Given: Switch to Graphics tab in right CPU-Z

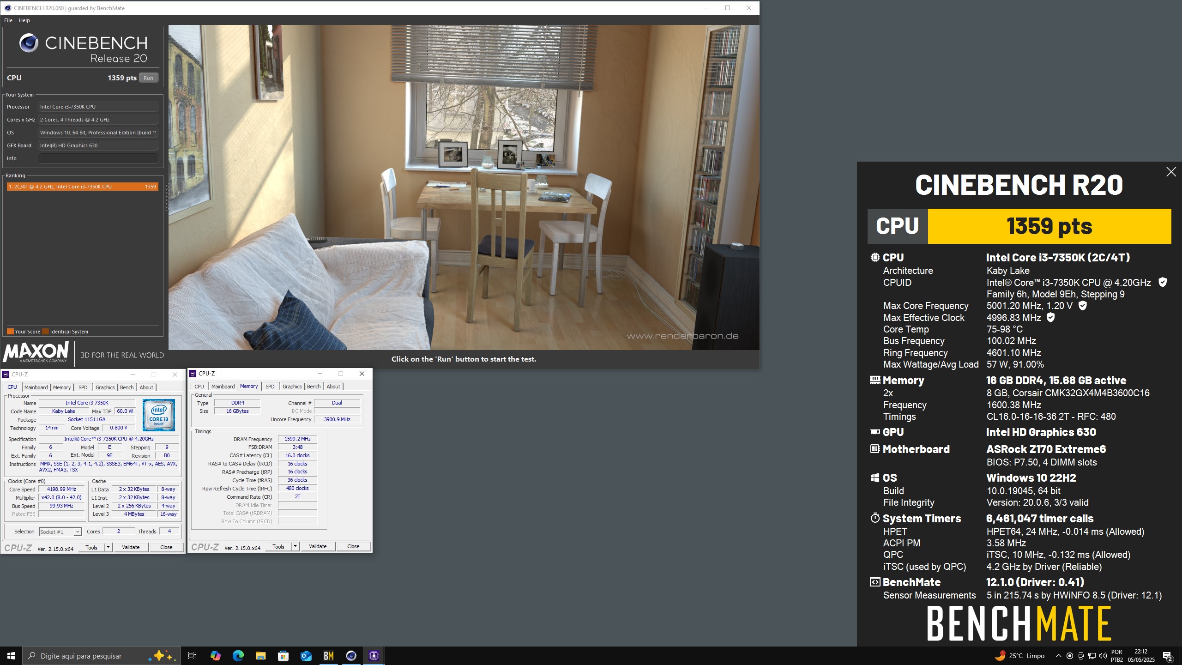Looking at the screenshot, I should [292, 387].
